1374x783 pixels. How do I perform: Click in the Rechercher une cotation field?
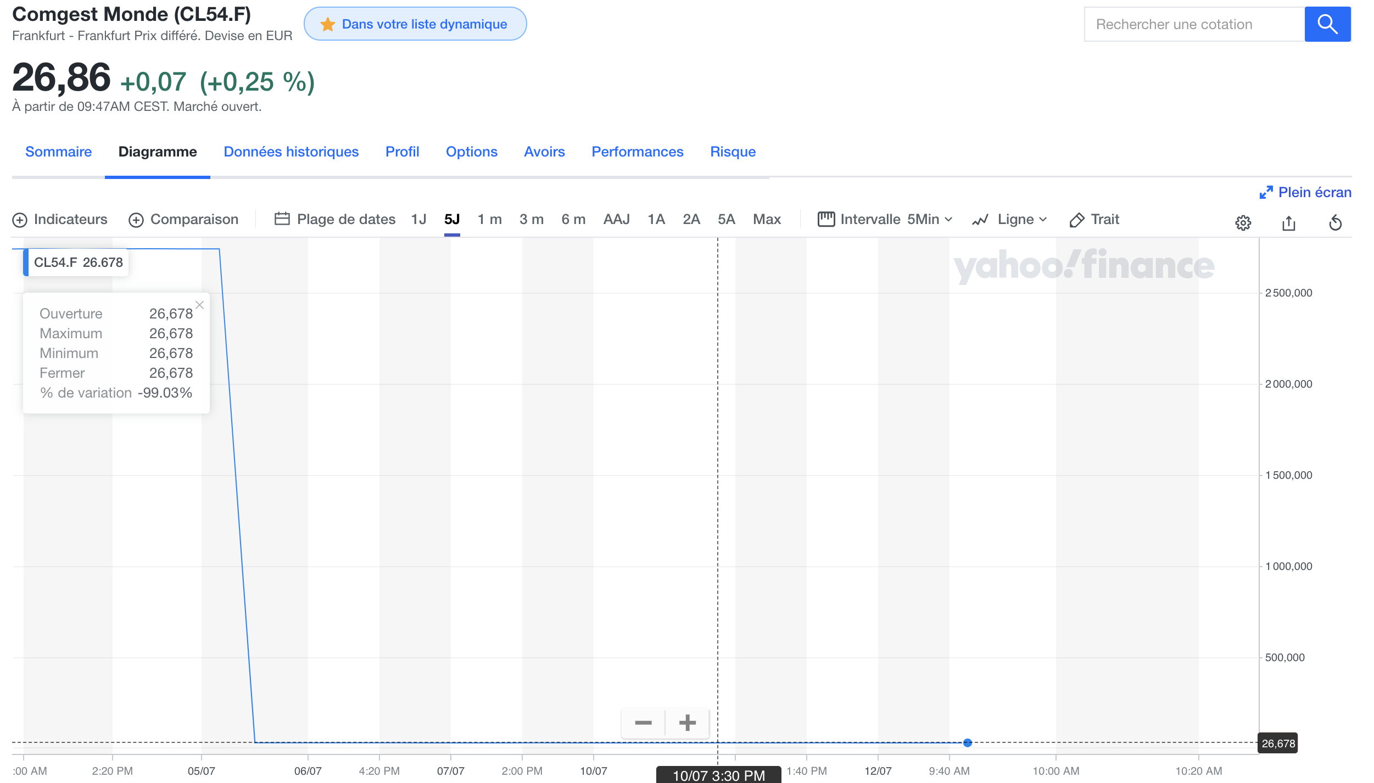(x=1194, y=24)
